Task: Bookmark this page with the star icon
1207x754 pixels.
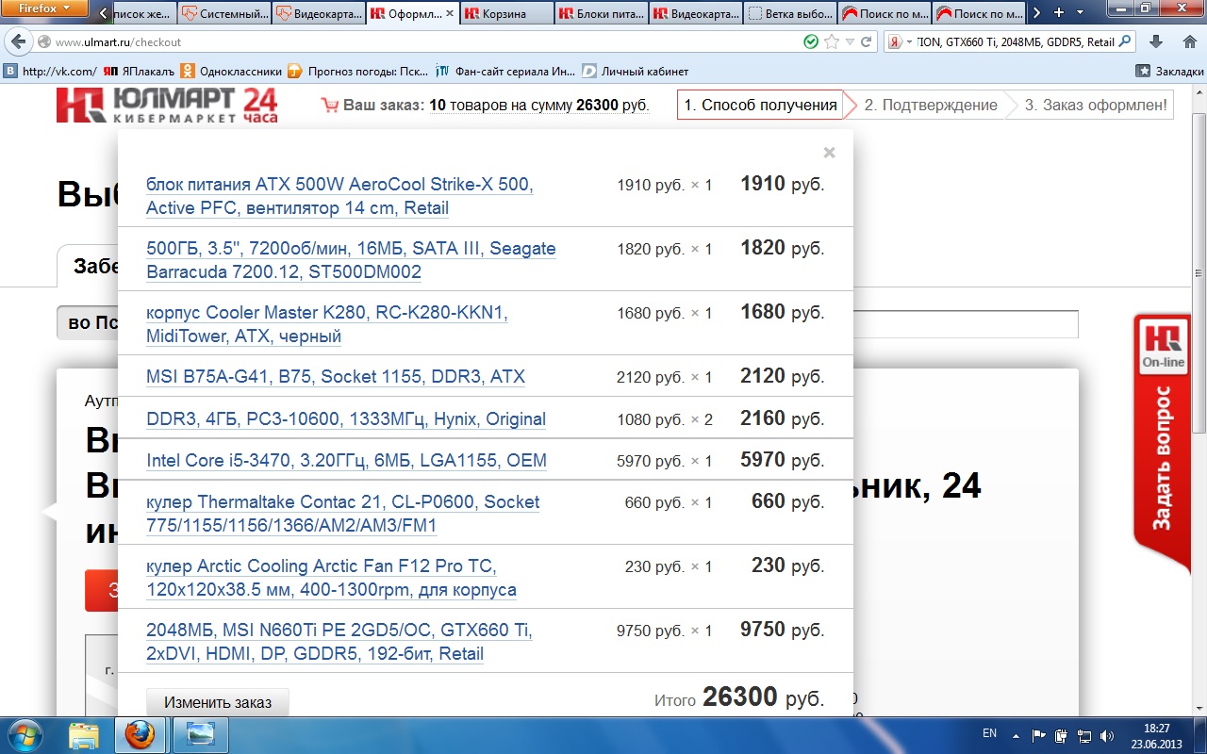Action: (x=831, y=42)
